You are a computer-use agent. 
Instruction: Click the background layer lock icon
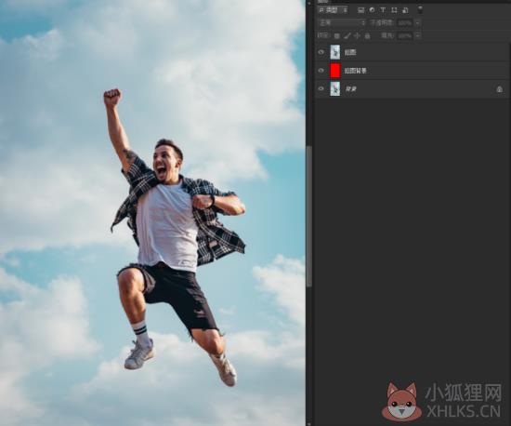[499, 89]
